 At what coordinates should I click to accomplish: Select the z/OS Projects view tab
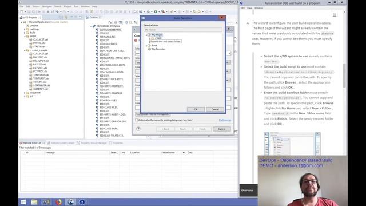point(30,18)
